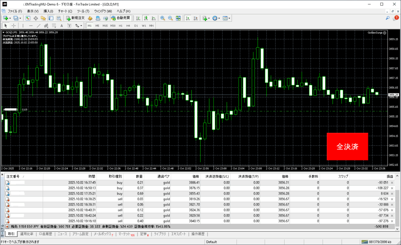Screen dimensions: 401x245
Task: Expand the new chart dropdown arrow
Action: point(10,18)
